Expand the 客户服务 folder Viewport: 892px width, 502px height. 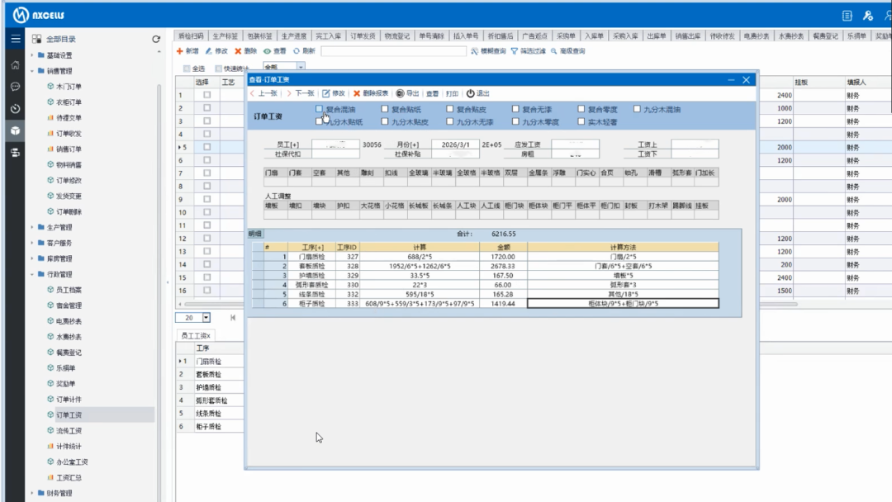point(32,243)
